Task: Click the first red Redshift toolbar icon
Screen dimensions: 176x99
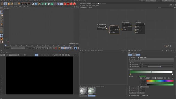Action: [x=65, y=4]
